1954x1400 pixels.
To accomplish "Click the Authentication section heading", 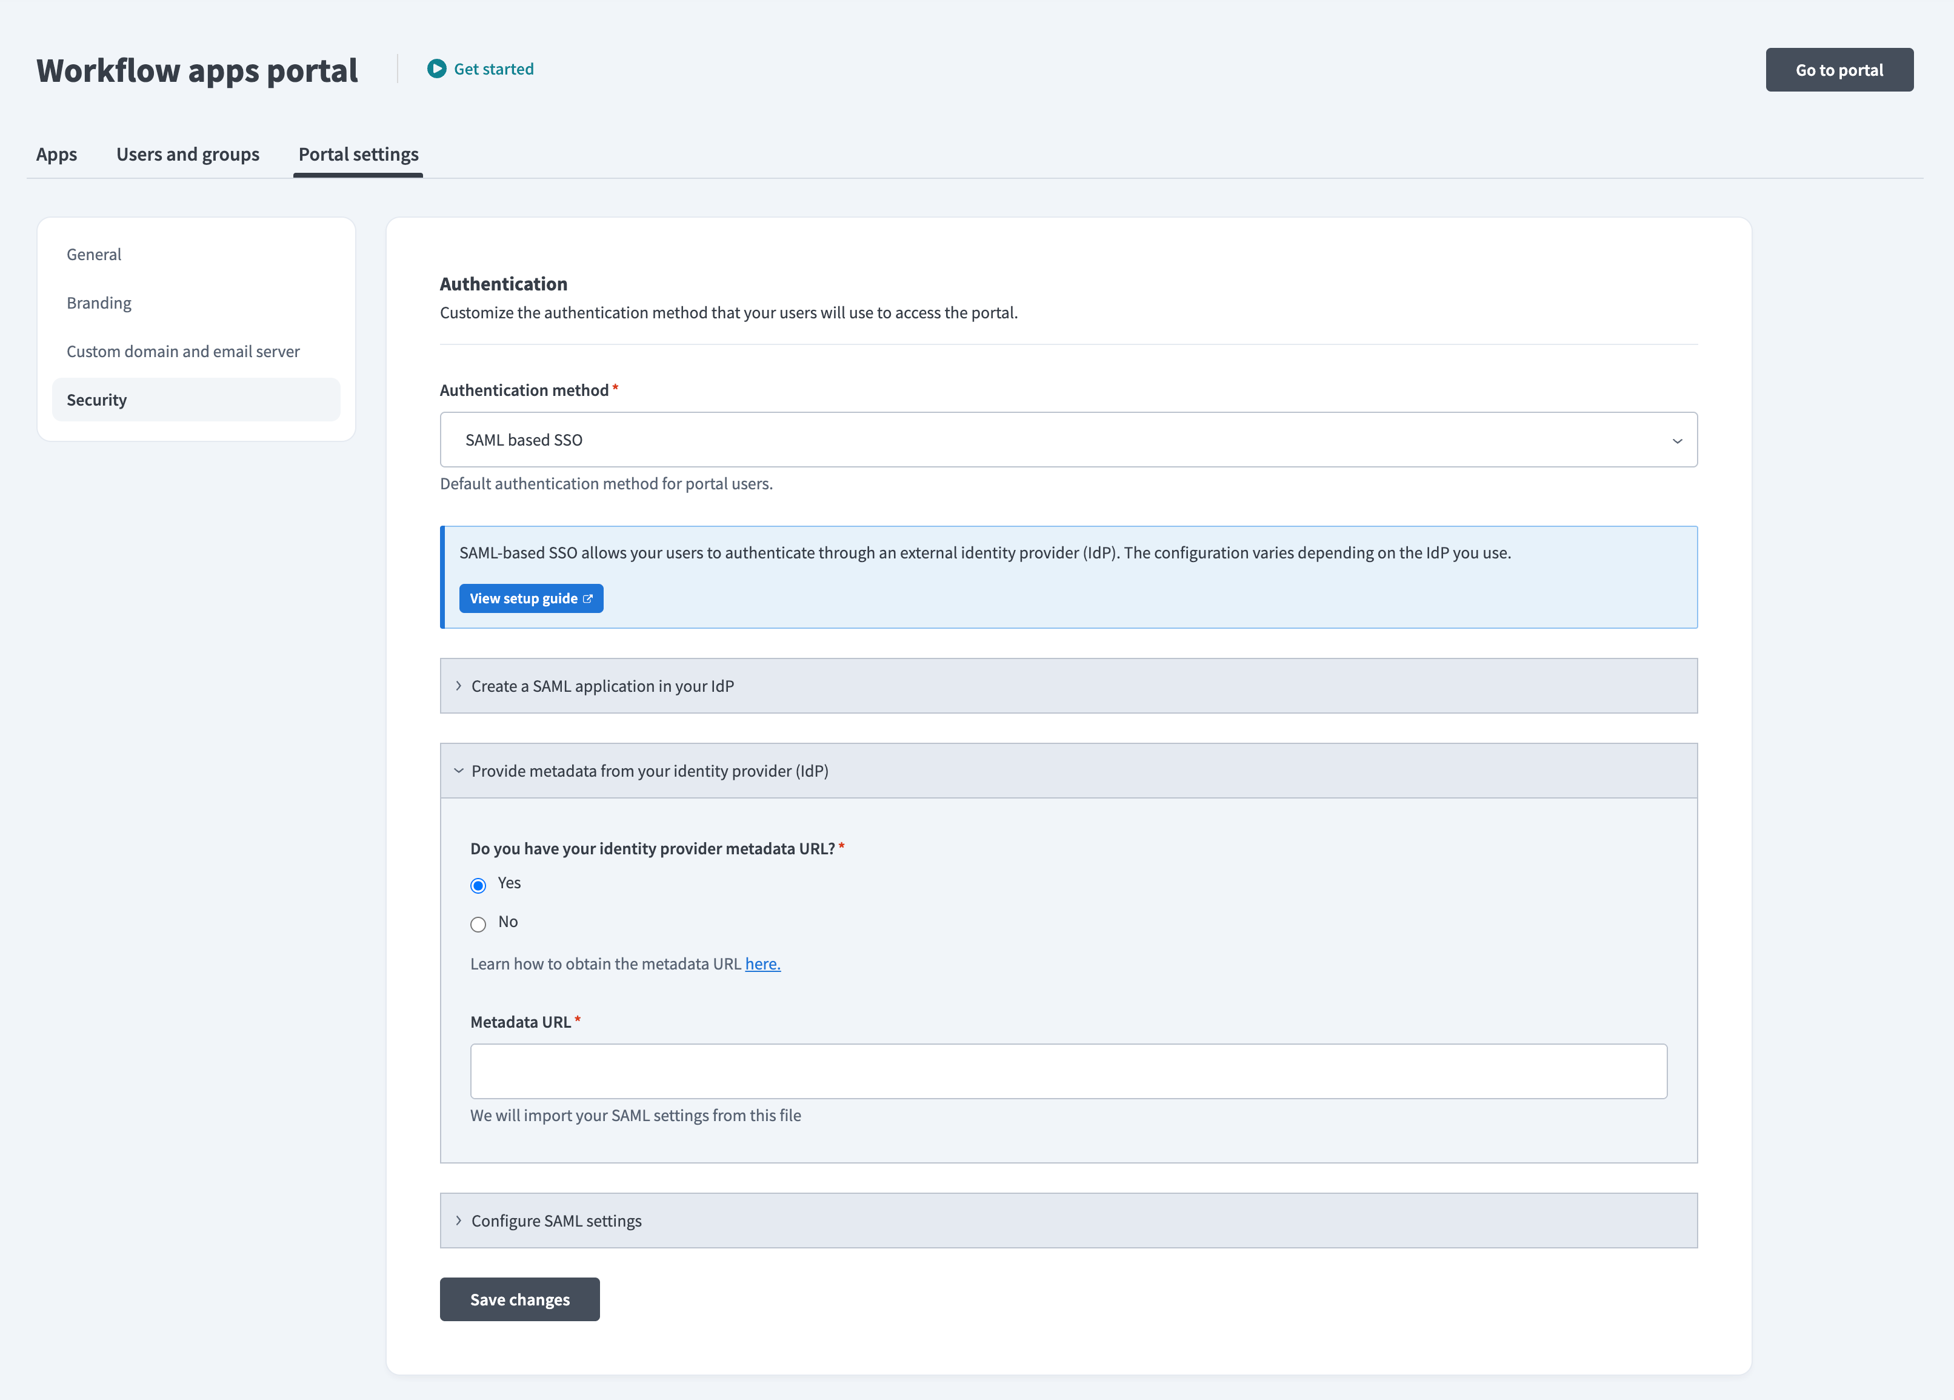I will (503, 284).
